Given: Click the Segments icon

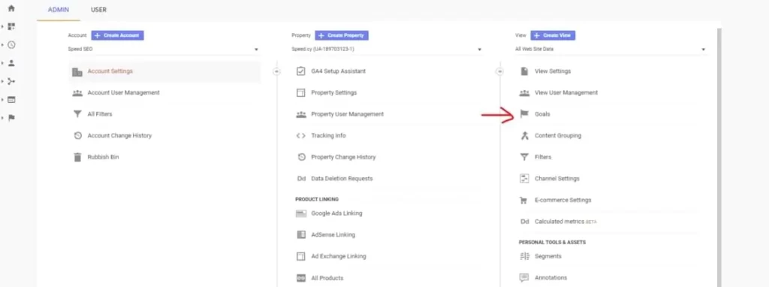Looking at the screenshot, I should tap(524, 257).
